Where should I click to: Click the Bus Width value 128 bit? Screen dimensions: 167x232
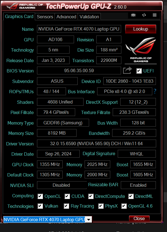(138, 123)
